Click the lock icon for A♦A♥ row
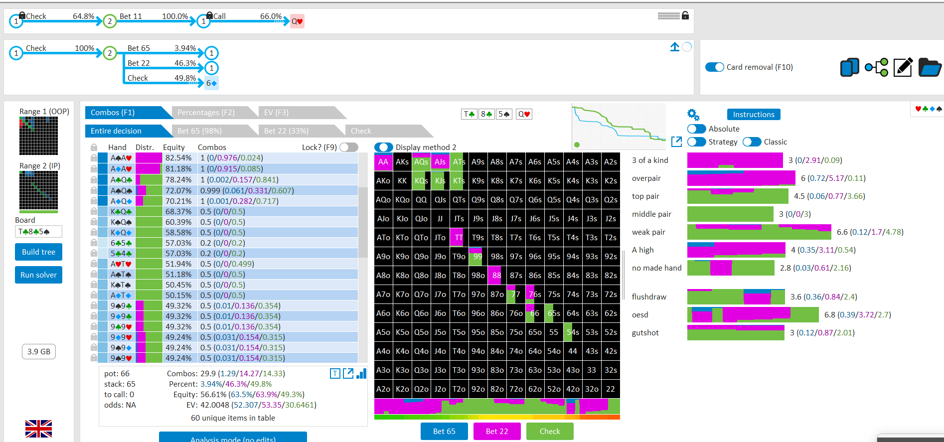 94,169
